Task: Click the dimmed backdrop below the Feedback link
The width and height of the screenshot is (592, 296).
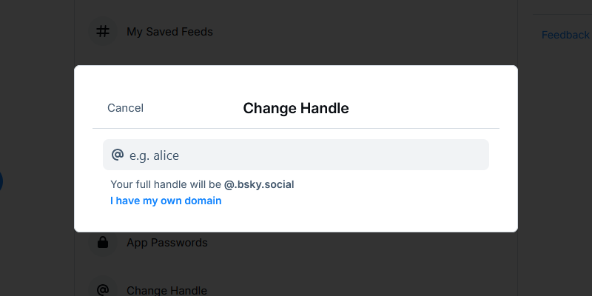Action: pyautogui.click(x=555, y=148)
